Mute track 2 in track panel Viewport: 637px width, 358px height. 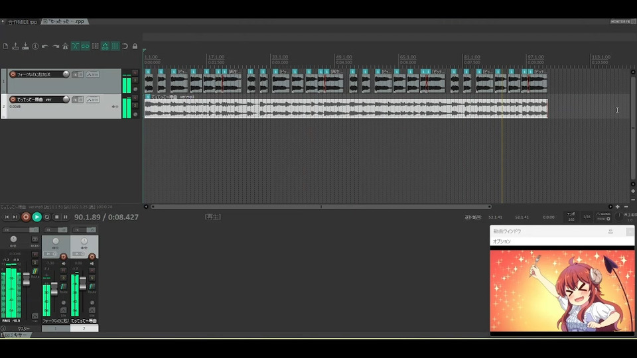pos(135,98)
